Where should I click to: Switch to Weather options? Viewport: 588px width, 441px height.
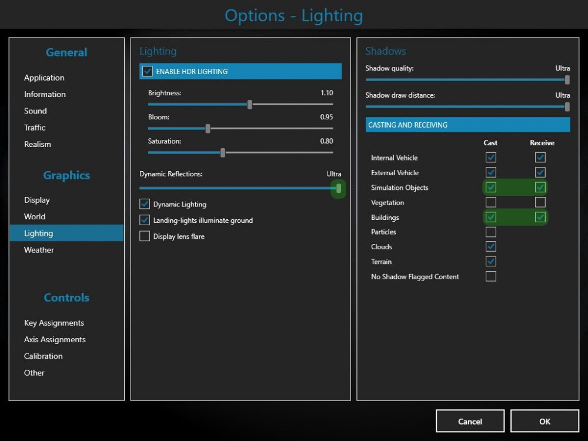point(39,250)
